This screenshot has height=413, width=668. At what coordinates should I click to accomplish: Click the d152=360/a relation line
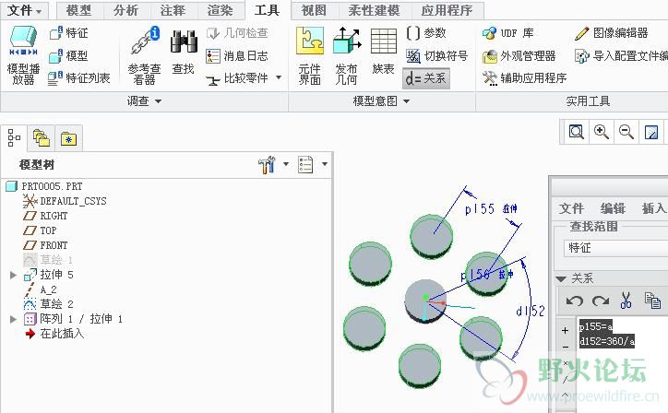(x=607, y=341)
